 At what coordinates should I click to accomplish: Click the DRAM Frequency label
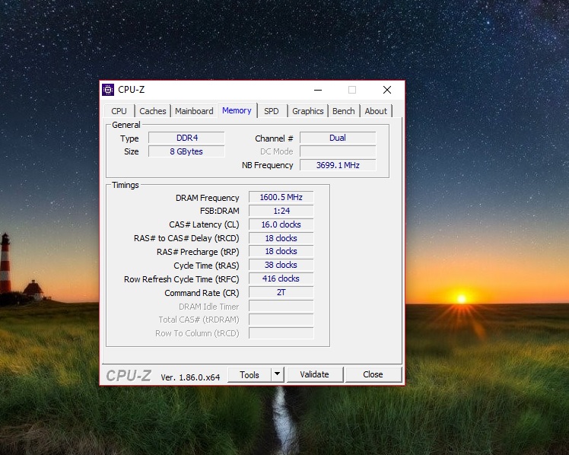[207, 198]
